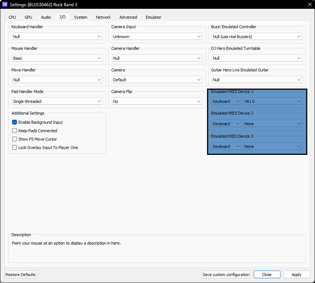The width and height of the screenshot is (315, 283).
Task: Open MIDI Device 1 type dropdown
Action: (227, 101)
